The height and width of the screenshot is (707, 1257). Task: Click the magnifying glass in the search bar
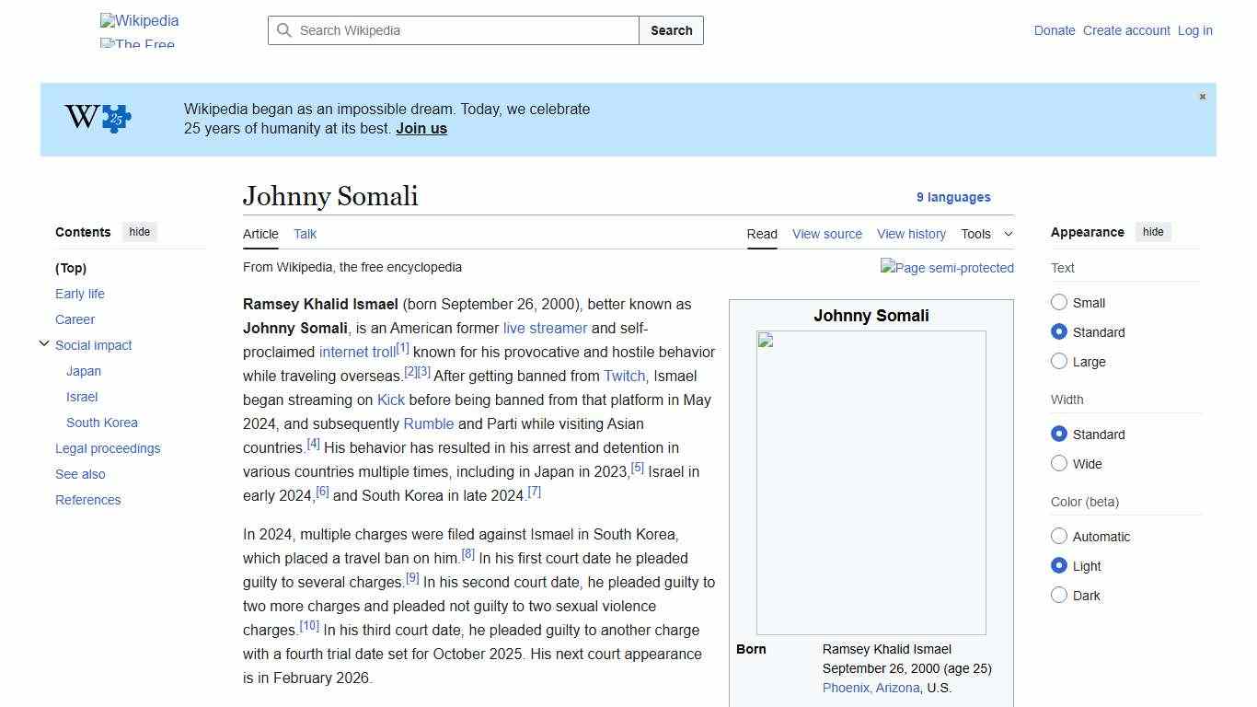(285, 30)
